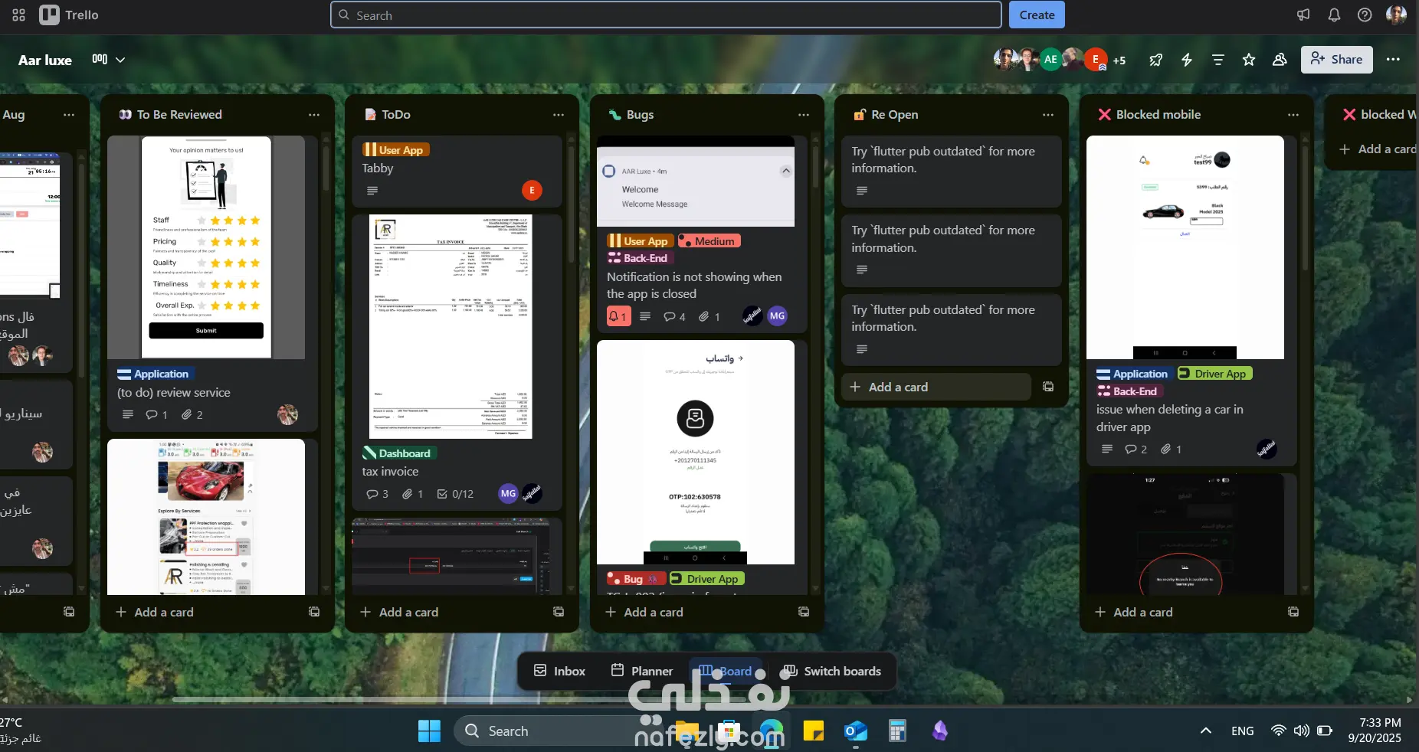The width and height of the screenshot is (1419, 752).
Task: Open the app switcher grid icon
Action: tap(19, 15)
